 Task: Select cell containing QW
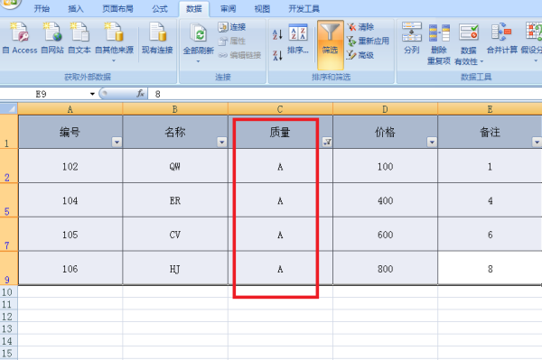pyautogui.click(x=175, y=166)
